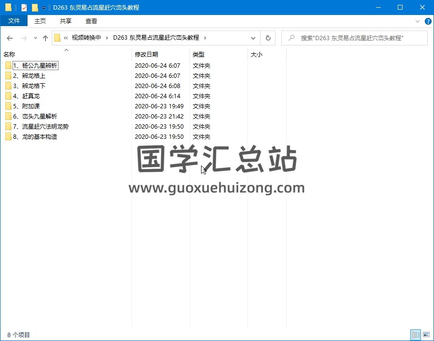Click the Back navigation arrow
Viewport: 434px width, 341px height.
click(10, 38)
